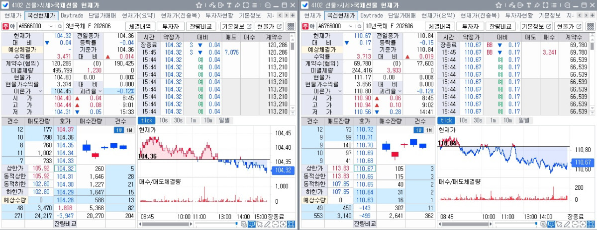Viewport: 597px width, 230px height.
Task: Toggle the 1행 view in left mini chart
Action: click(x=118, y=129)
